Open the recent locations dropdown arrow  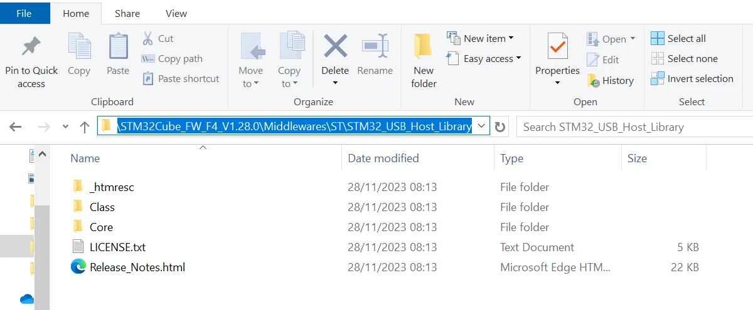pos(66,127)
